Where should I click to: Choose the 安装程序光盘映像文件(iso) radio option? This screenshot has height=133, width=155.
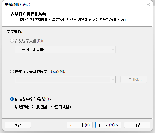pyautogui.click(x=12, y=72)
